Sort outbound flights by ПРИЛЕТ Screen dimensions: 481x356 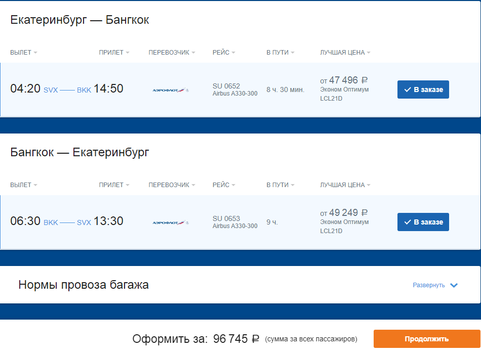click(x=114, y=53)
